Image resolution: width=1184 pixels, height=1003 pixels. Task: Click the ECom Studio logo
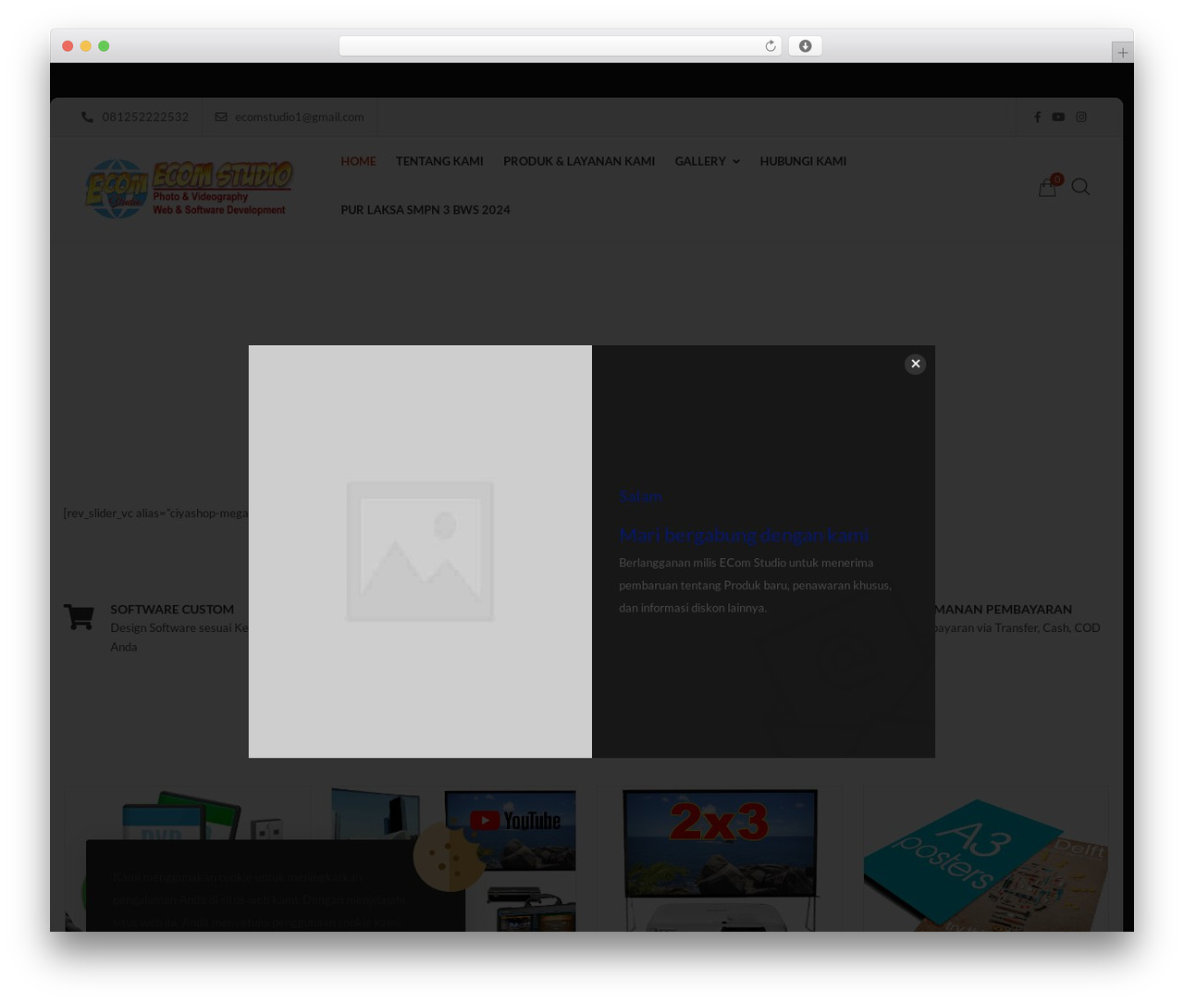189,189
